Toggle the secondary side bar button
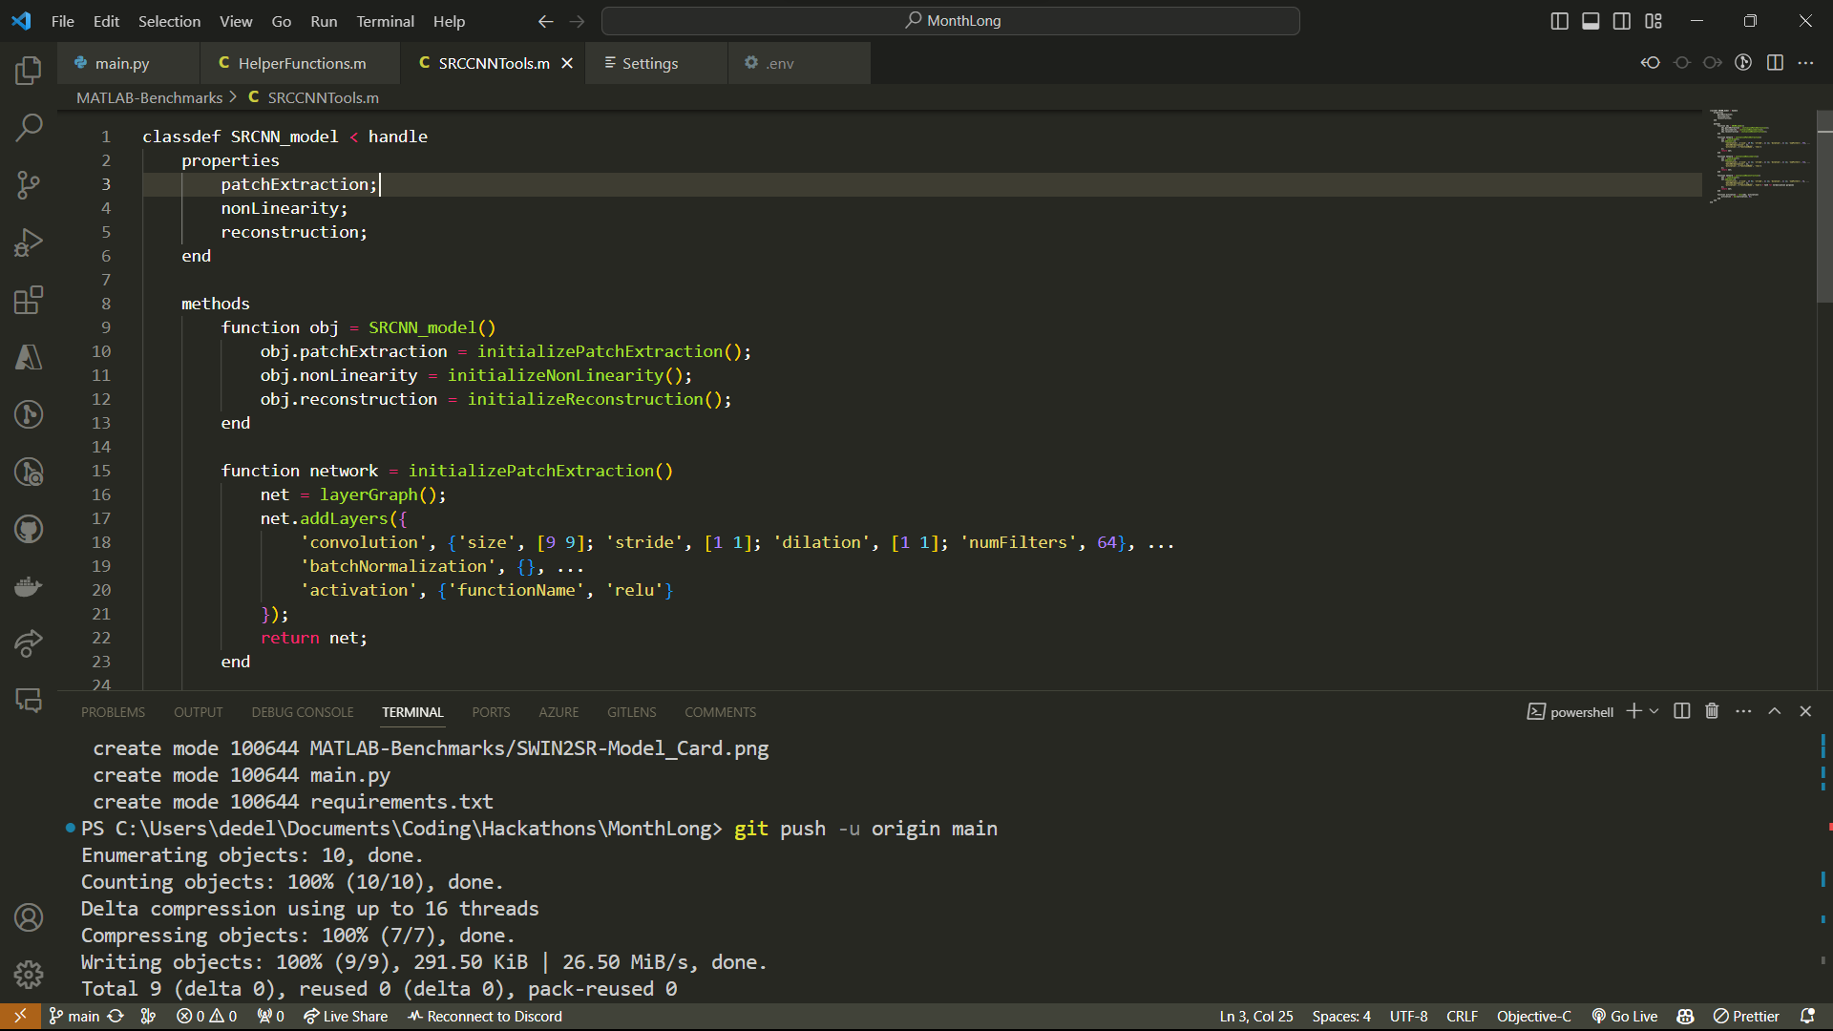1833x1031 pixels. (x=1622, y=21)
